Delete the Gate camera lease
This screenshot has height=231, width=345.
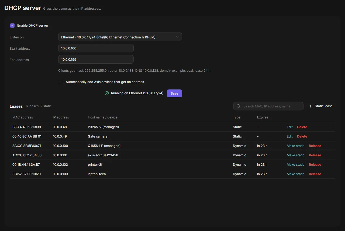pyautogui.click(x=302, y=136)
